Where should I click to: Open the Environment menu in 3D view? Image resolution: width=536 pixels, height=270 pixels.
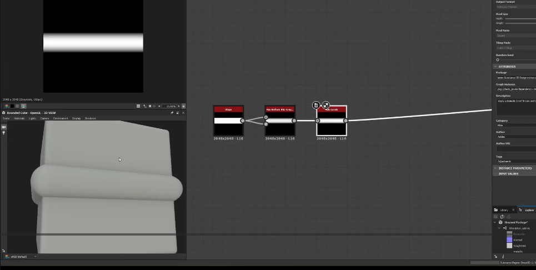click(x=61, y=118)
